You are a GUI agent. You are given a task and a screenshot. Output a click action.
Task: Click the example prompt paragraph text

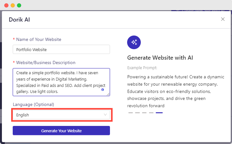click(176, 91)
